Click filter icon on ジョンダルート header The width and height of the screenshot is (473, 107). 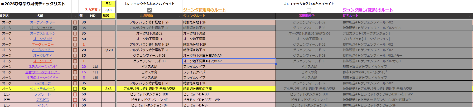273,16
